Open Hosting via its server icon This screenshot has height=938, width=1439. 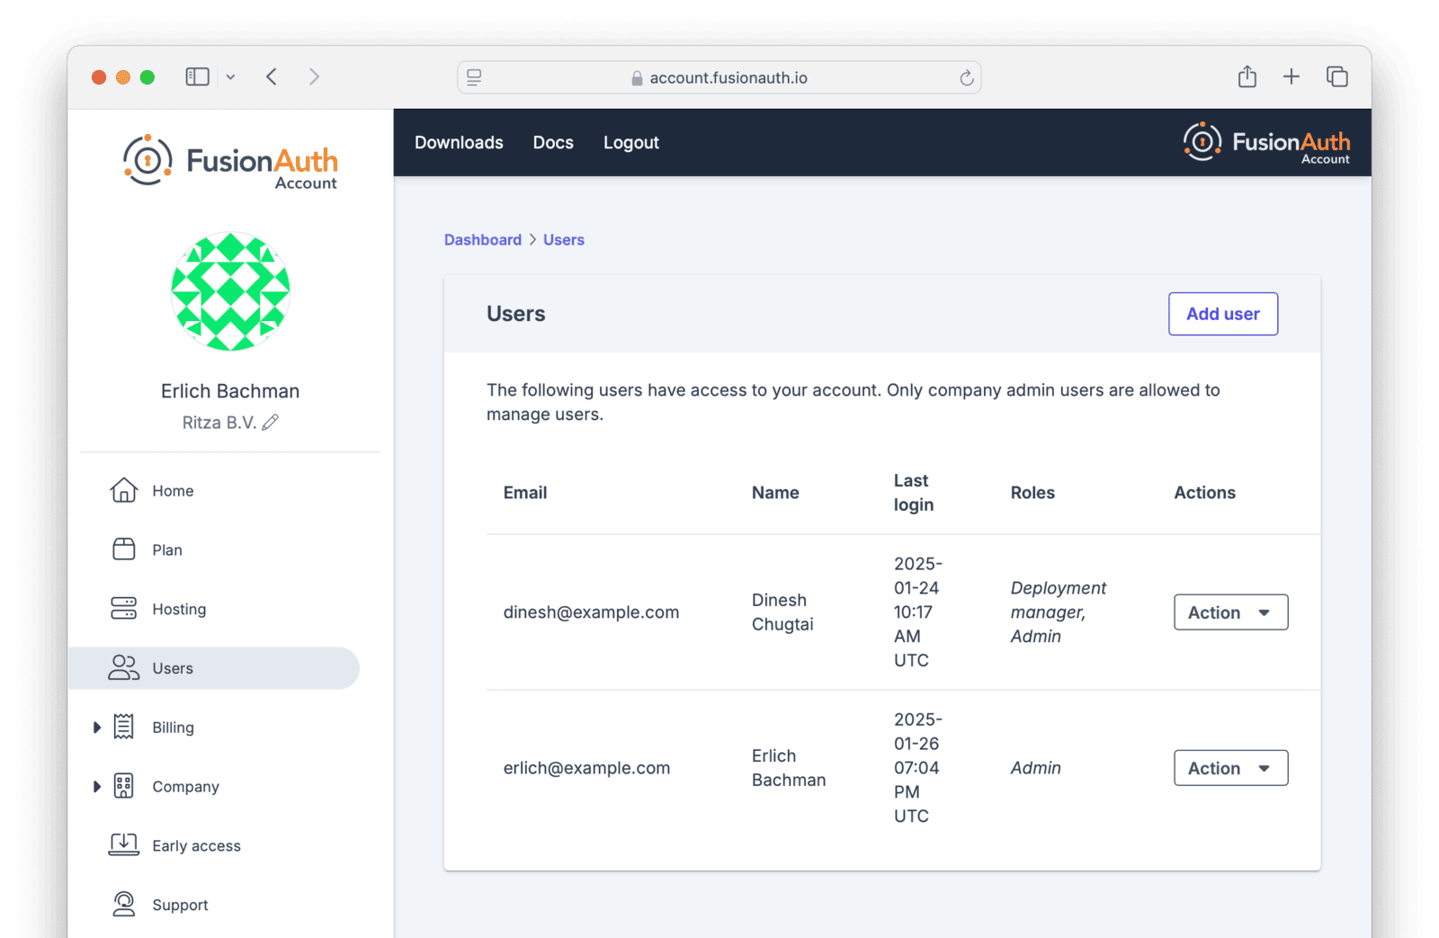[x=123, y=609]
